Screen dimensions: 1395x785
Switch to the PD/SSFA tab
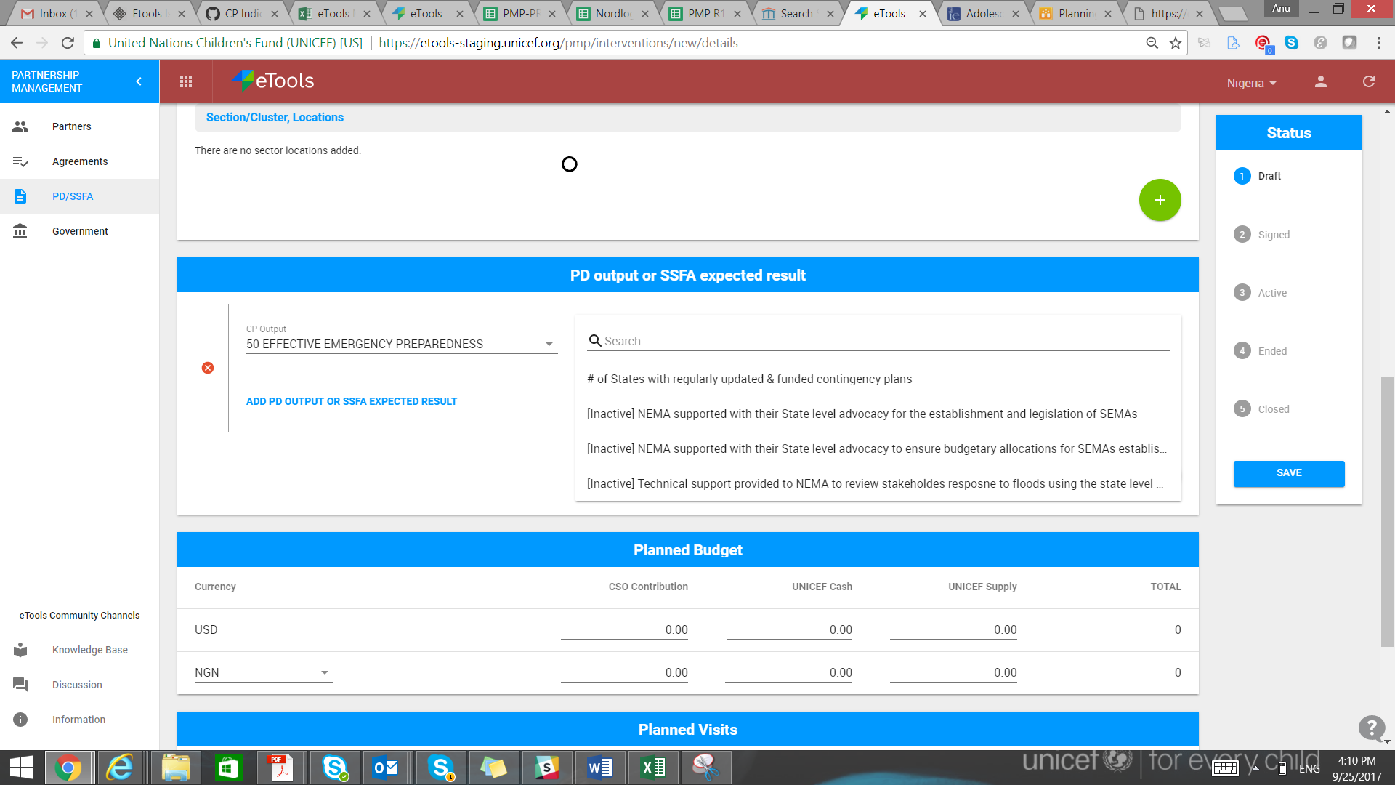[73, 196]
